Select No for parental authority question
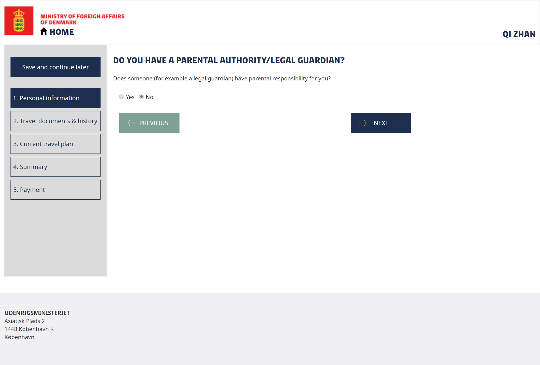 tap(142, 97)
